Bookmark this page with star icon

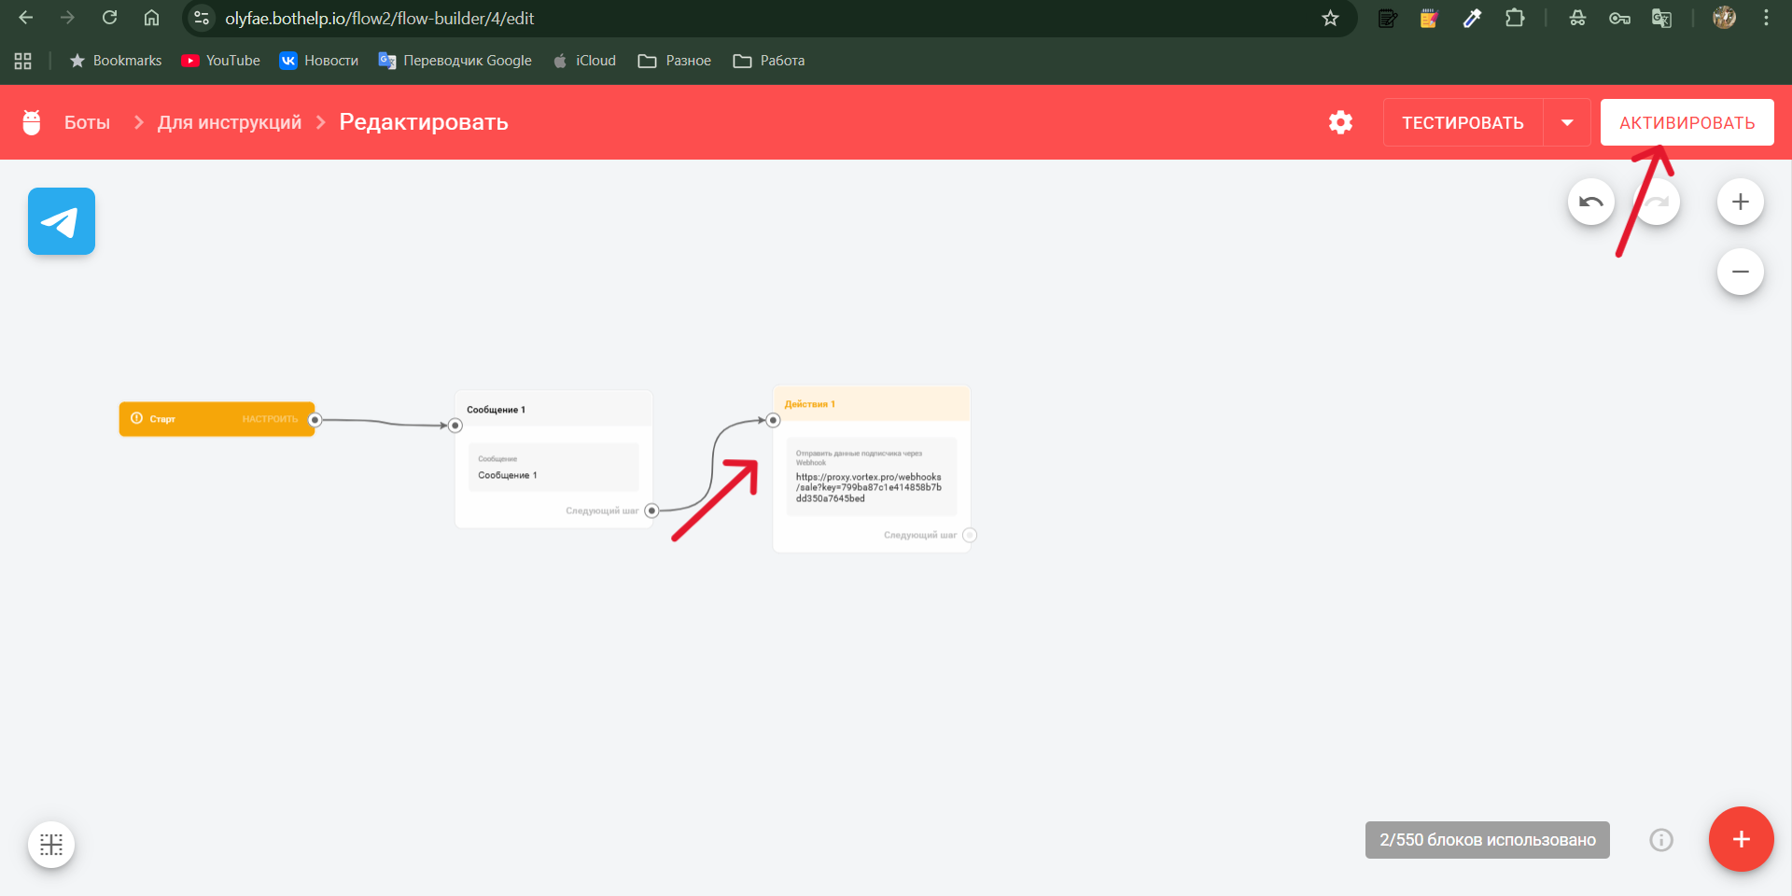coord(1330,18)
